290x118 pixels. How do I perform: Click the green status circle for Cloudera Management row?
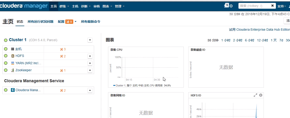[x=6, y=90]
